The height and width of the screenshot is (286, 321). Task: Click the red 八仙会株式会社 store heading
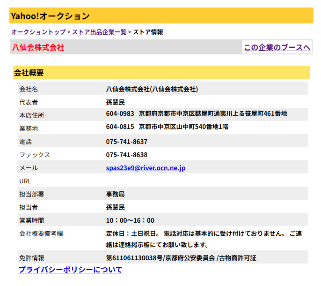38,47
